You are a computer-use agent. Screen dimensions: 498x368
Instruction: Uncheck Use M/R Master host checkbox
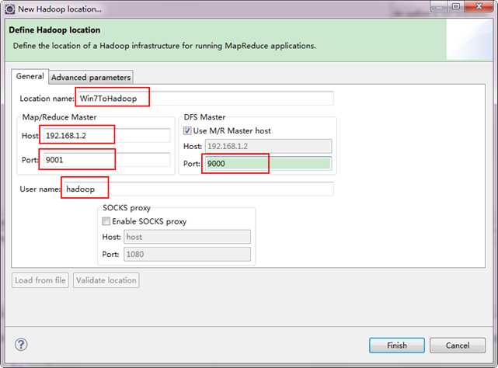(x=187, y=130)
